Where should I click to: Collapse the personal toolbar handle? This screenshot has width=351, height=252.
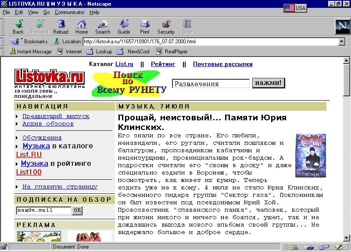[x=2, y=52]
